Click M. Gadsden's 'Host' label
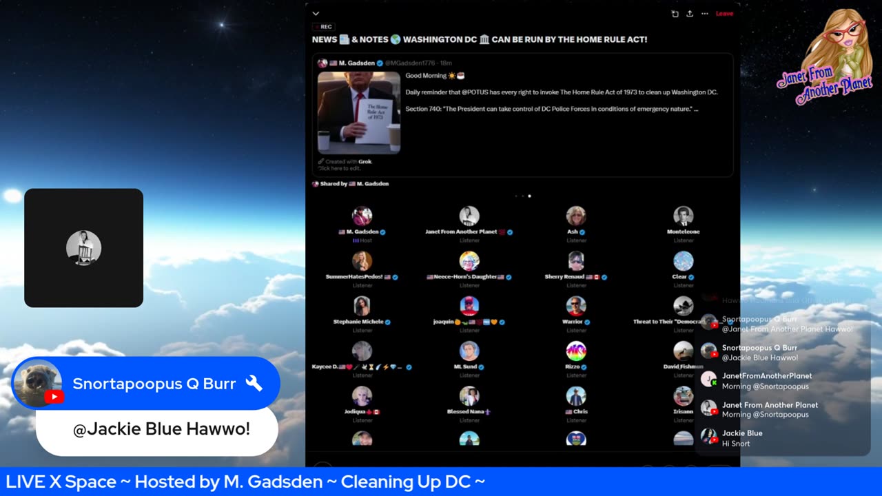This screenshot has width=882, height=496. point(362,240)
